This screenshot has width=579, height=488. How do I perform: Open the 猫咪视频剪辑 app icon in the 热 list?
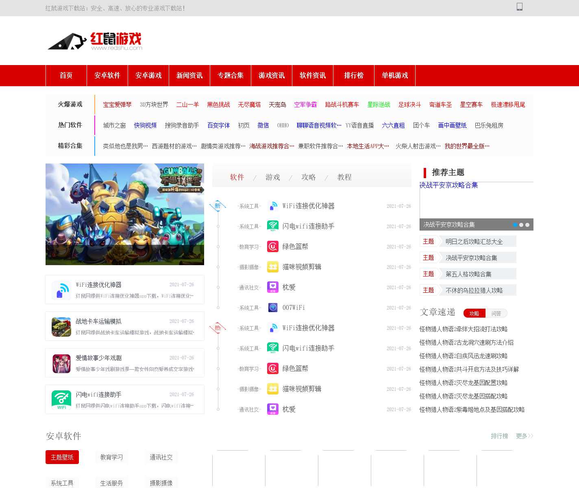click(x=273, y=389)
